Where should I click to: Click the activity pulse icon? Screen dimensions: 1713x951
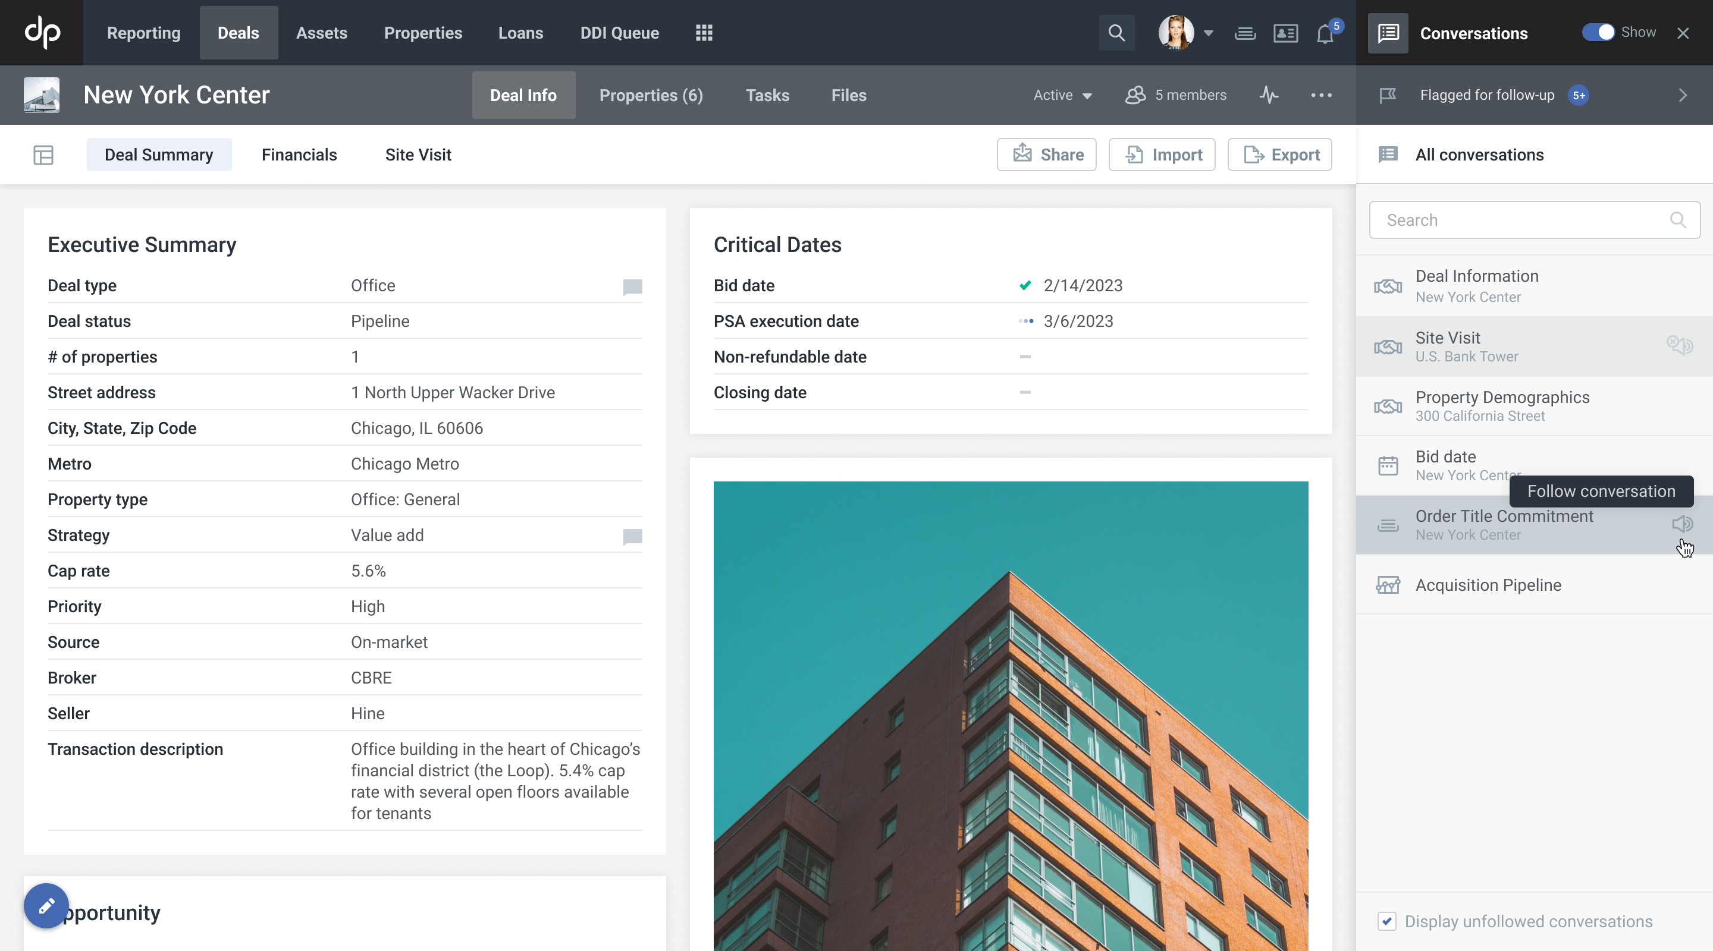(1269, 95)
